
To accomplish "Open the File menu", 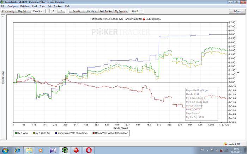I will point(3,6).
